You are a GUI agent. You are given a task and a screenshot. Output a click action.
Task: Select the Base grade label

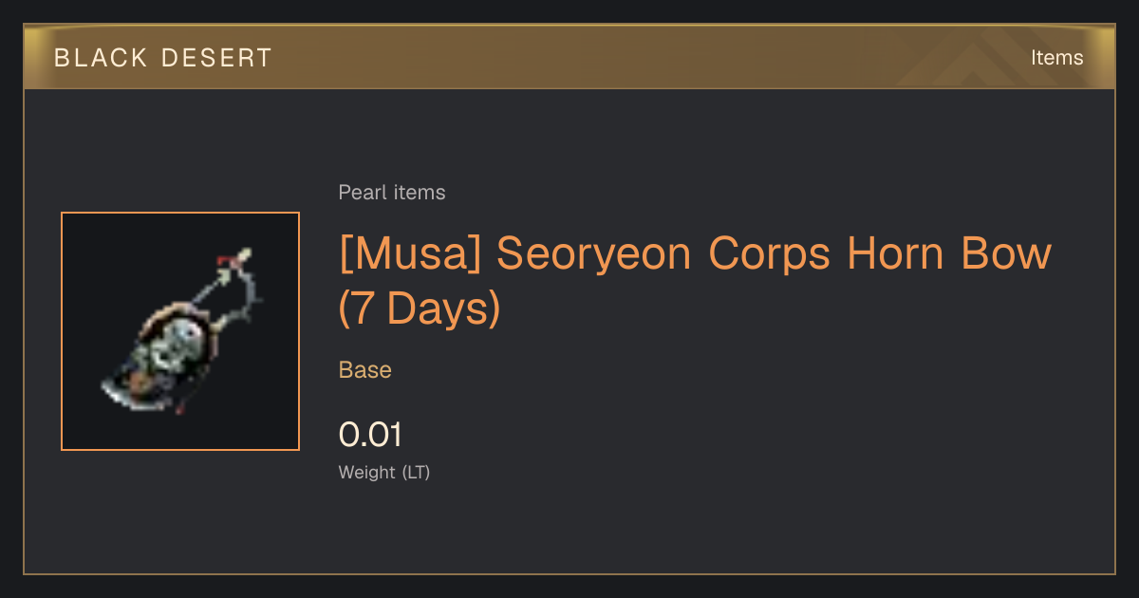tap(365, 370)
